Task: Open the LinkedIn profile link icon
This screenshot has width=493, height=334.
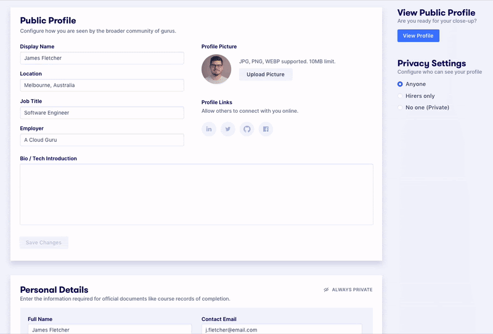Action: click(x=209, y=129)
